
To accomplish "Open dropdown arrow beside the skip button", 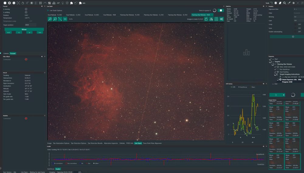I will 284,95.
